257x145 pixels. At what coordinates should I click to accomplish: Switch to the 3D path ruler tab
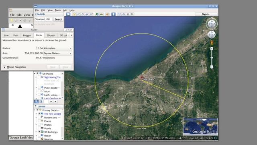click(51, 35)
